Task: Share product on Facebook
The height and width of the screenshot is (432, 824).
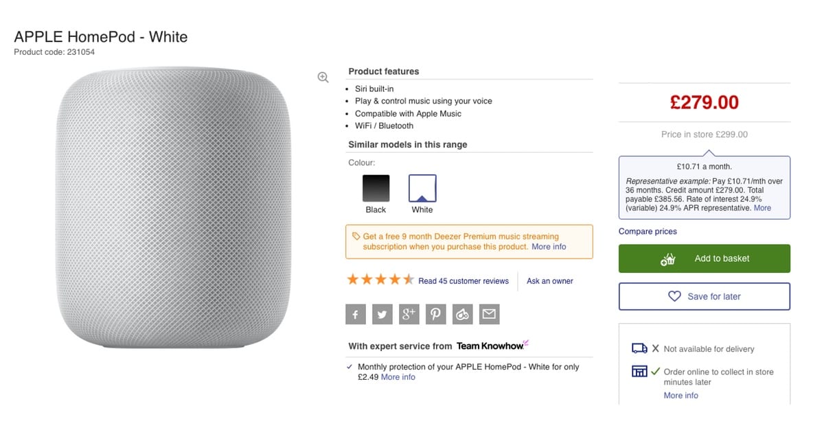Action: point(356,315)
